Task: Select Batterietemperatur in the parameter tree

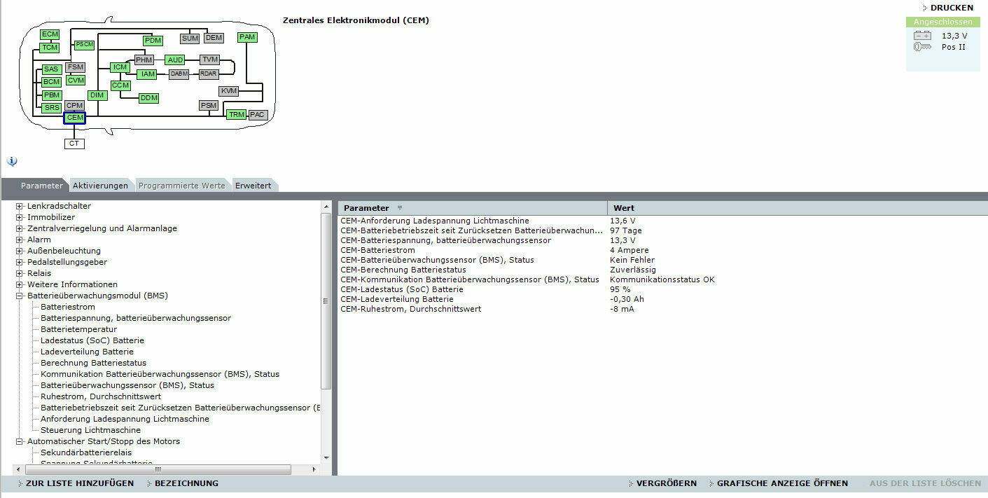Action: pos(78,329)
